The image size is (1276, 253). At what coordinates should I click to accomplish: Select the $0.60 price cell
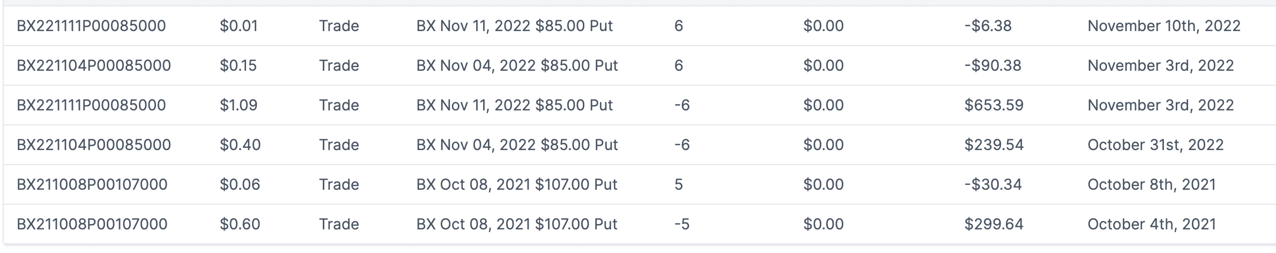tap(240, 224)
